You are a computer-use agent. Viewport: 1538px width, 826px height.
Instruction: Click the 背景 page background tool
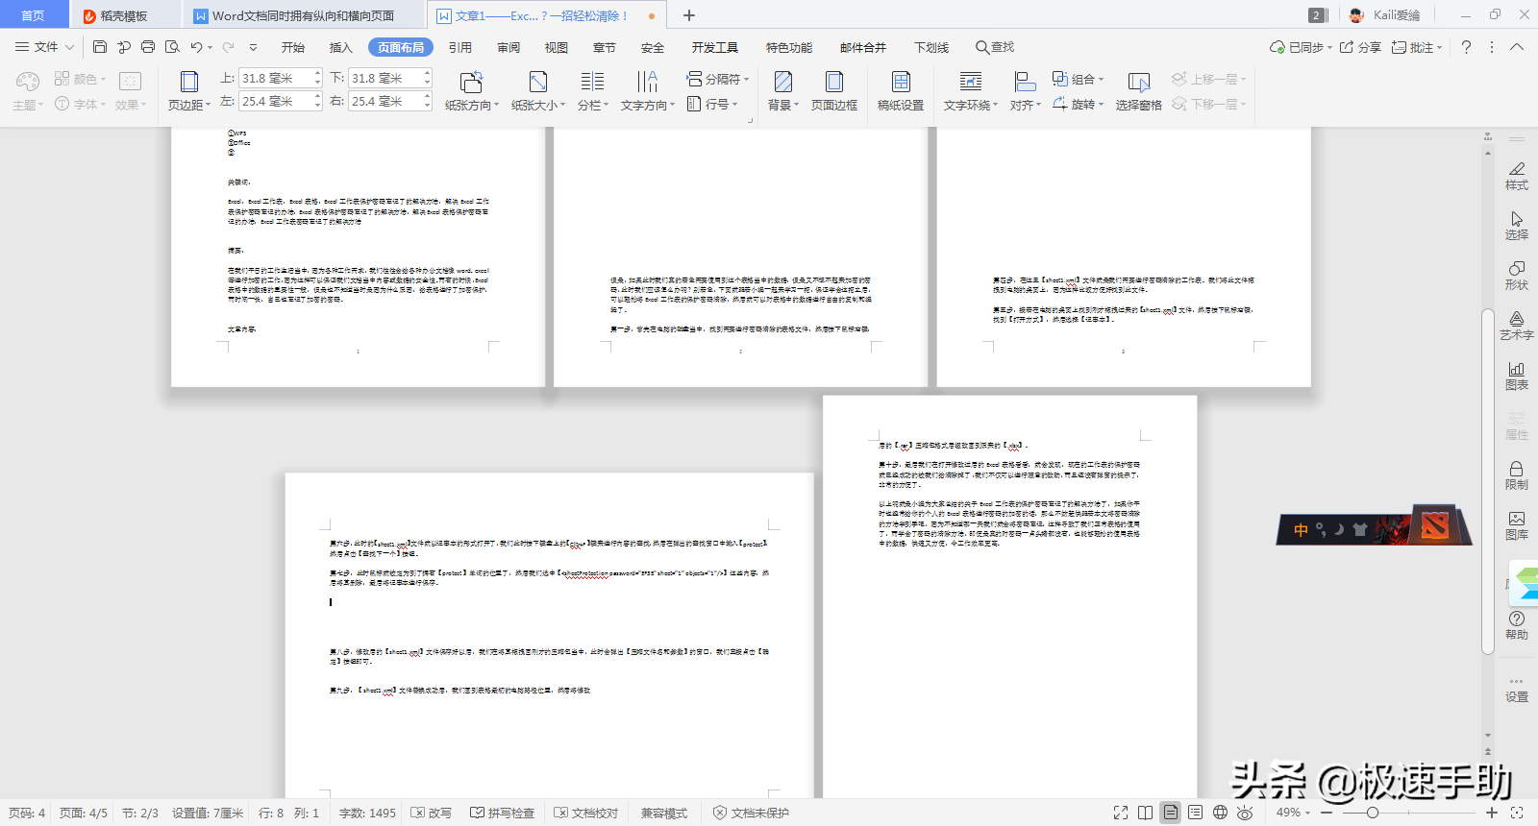[783, 91]
